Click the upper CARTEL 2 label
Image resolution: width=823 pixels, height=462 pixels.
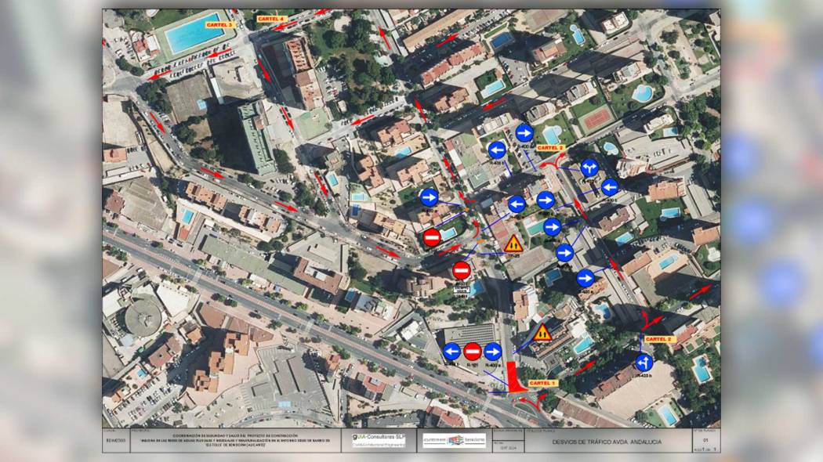click(550, 147)
